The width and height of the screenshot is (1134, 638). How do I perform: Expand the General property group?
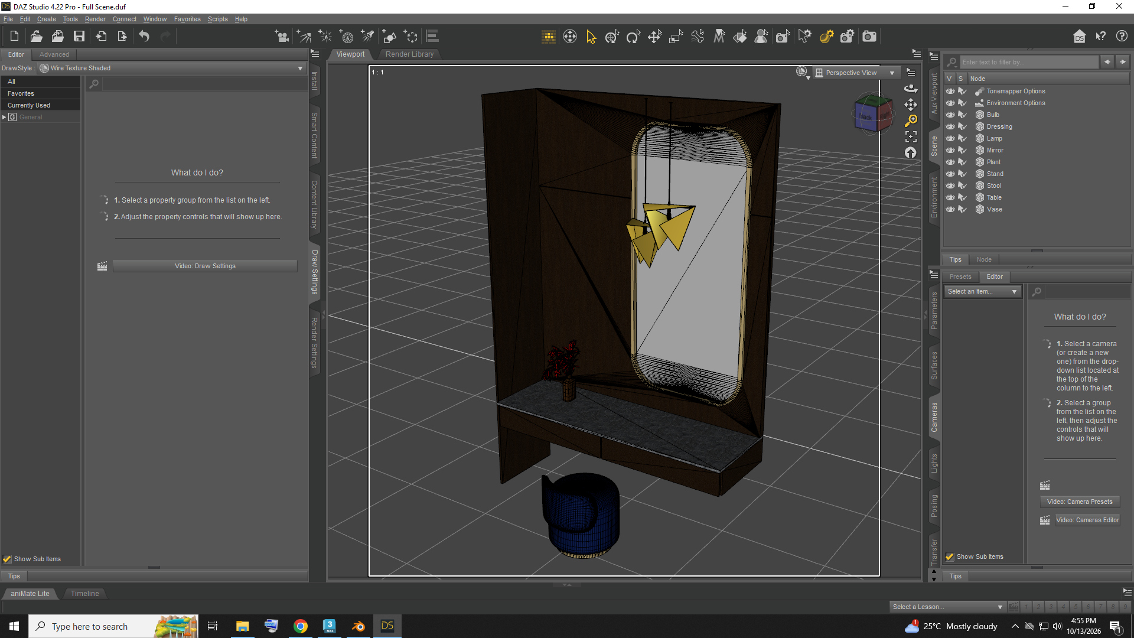[x=4, y=117]
